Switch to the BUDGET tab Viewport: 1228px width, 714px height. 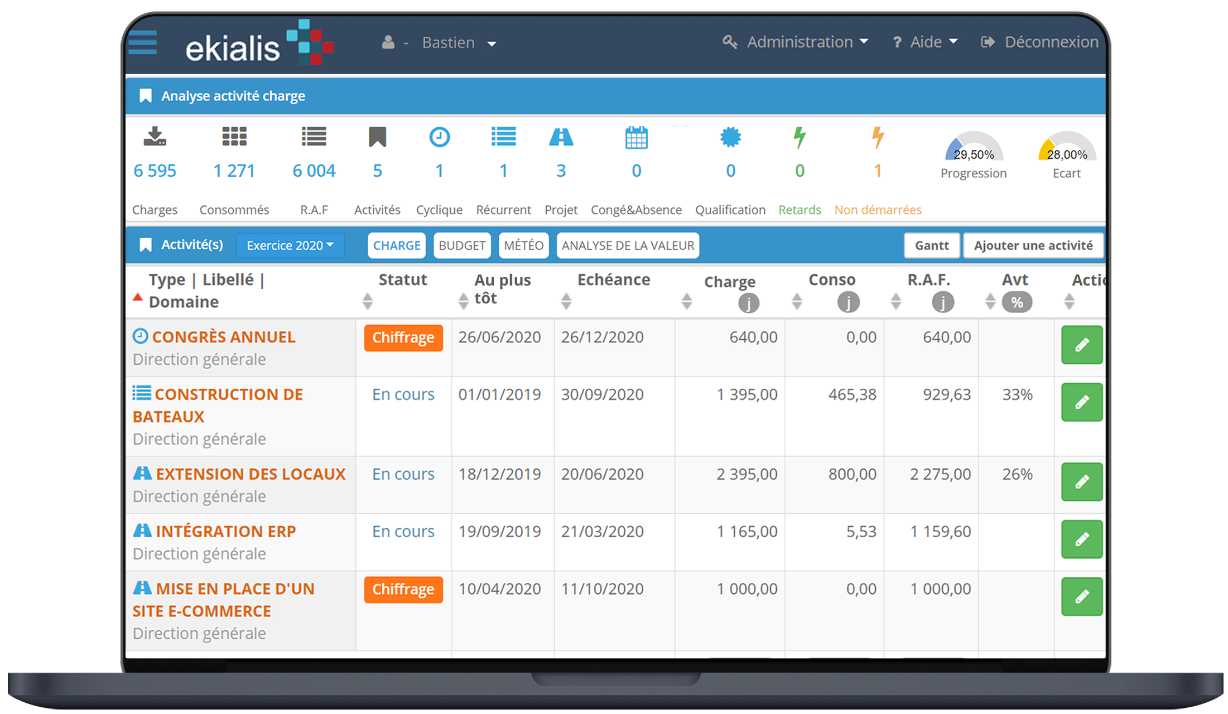[462, 245]
